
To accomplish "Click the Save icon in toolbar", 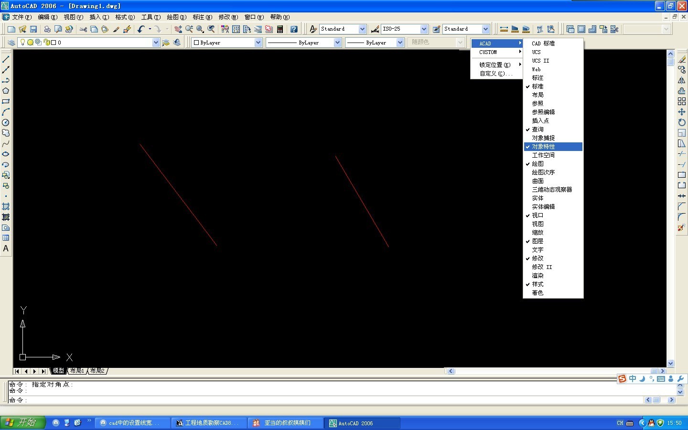I will 33,29.
